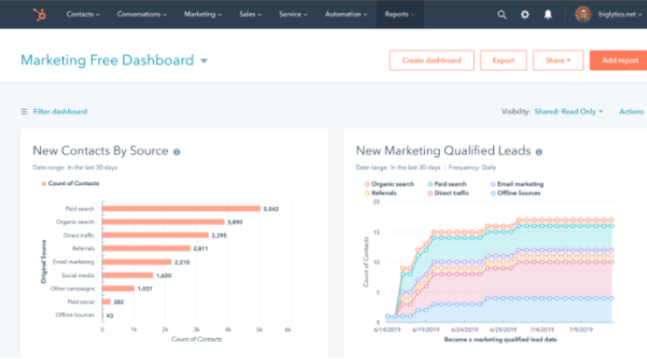Expand the biglytics.net account dropdown
This screenshot has height=359, width=647.
(x=620, y=15)
